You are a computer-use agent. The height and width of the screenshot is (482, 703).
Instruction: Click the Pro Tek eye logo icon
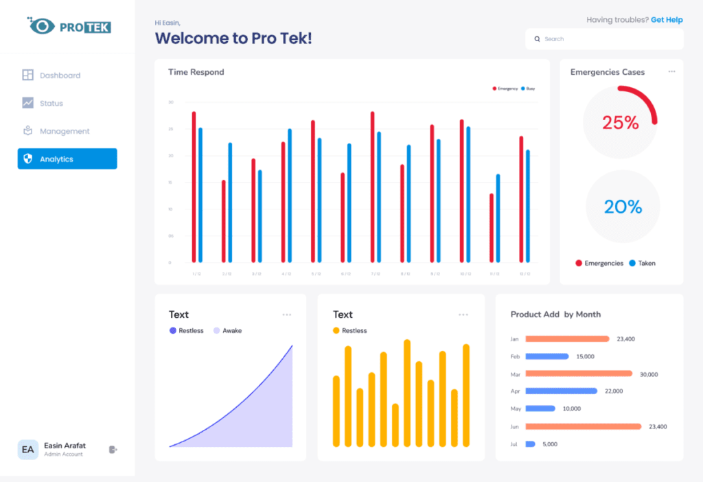(x=41, y=25)
